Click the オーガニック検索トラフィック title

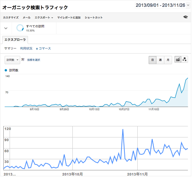click(x=35, y=7)
